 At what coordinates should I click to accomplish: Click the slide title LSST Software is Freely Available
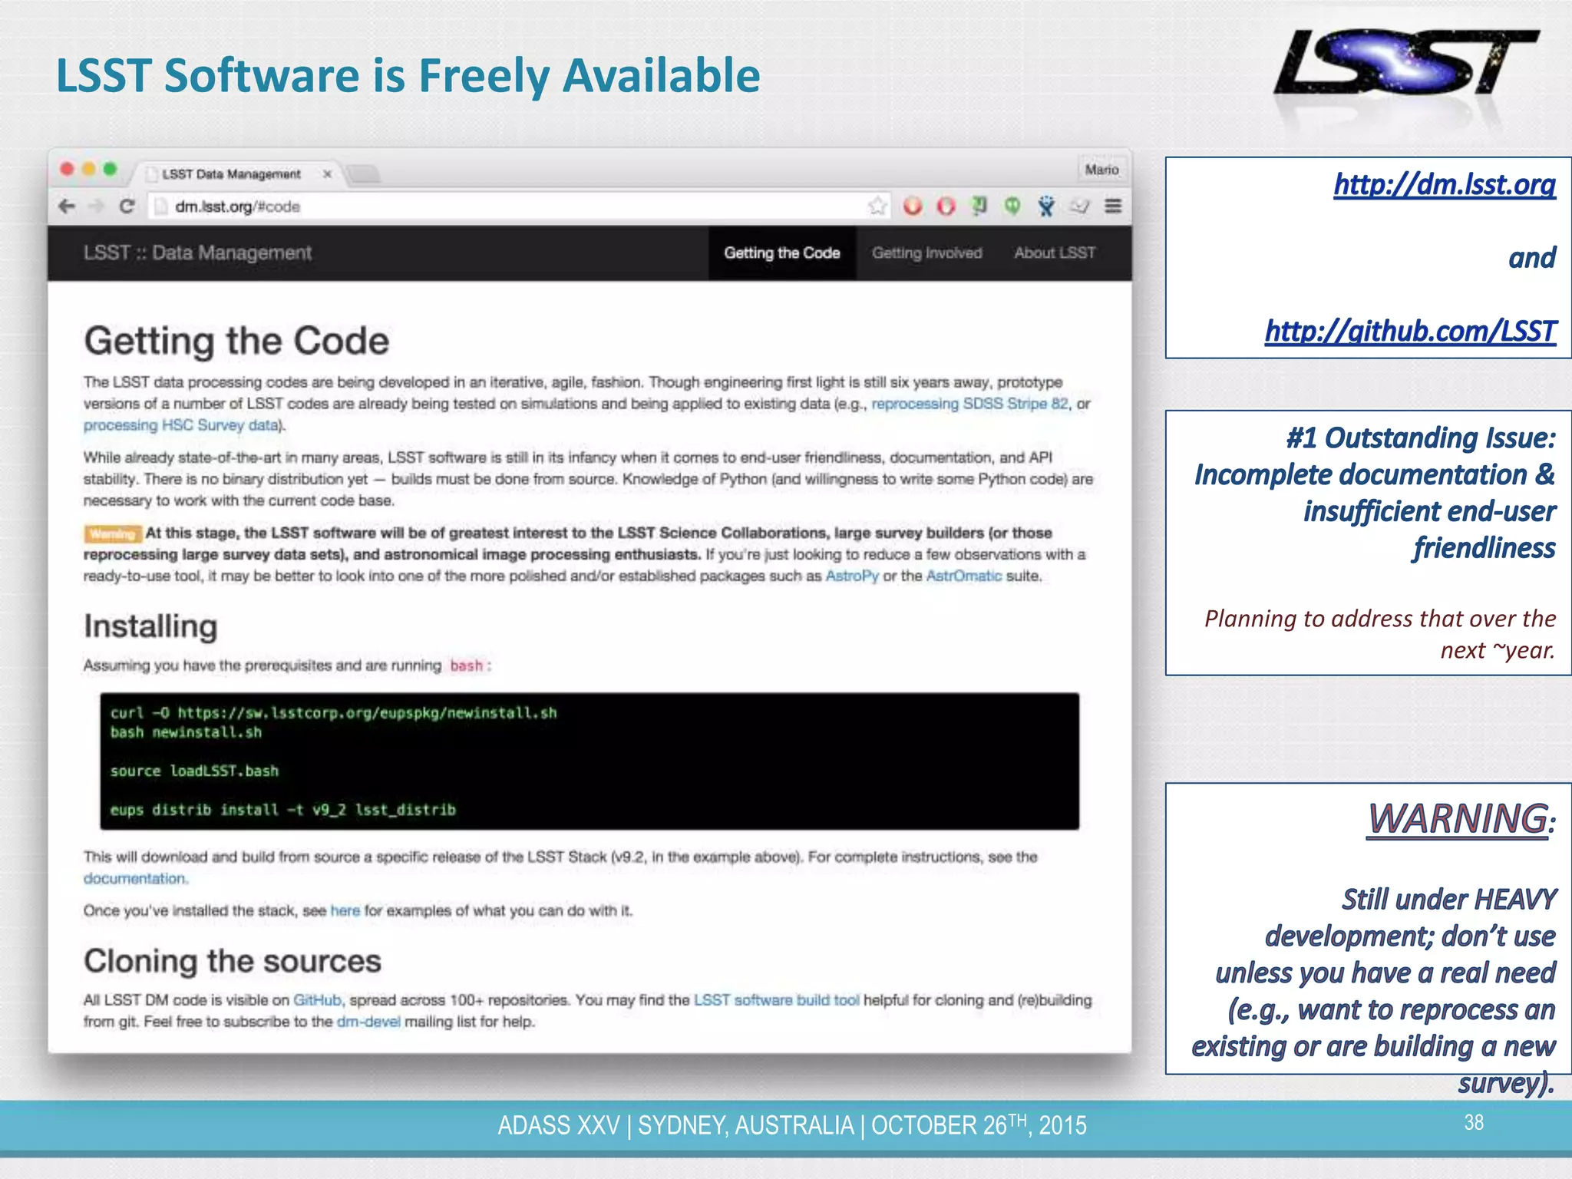[408, 76]
